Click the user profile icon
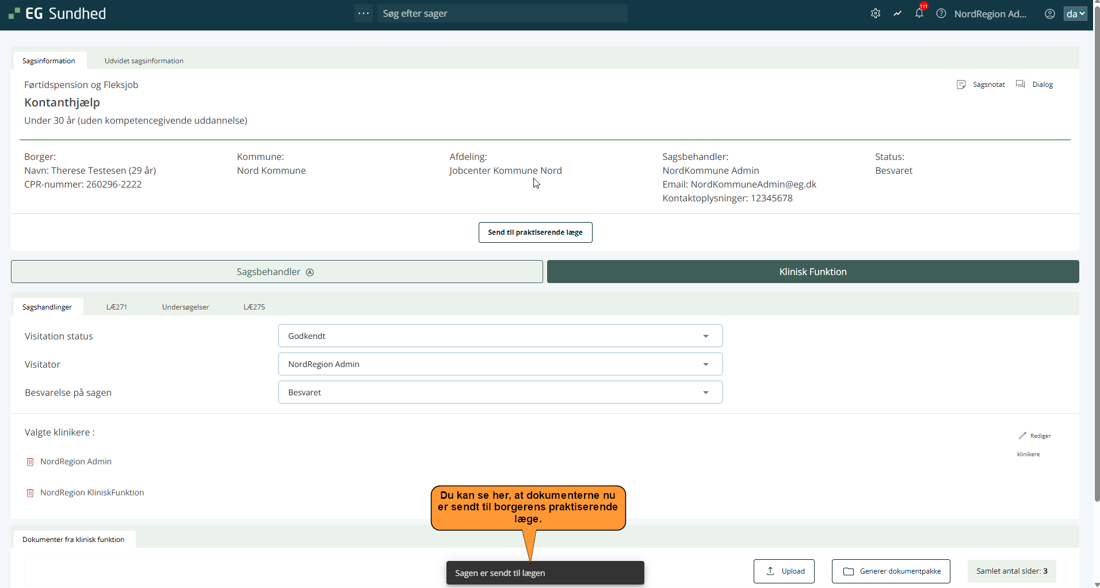The width and height of the screenshot is (1100, 588). [1049, 14]
